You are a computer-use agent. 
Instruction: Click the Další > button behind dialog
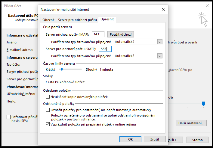175,140
